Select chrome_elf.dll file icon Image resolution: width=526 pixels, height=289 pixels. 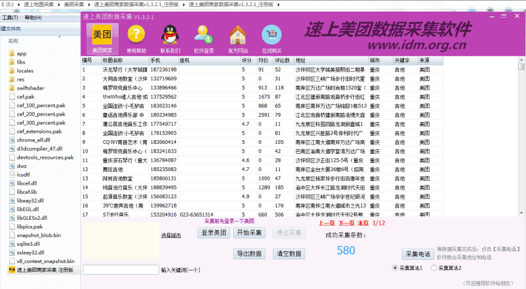(x=12, y=140)
